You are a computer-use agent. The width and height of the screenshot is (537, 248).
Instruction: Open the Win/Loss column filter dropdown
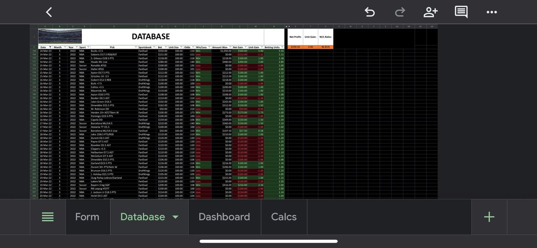tap(209, 47)
